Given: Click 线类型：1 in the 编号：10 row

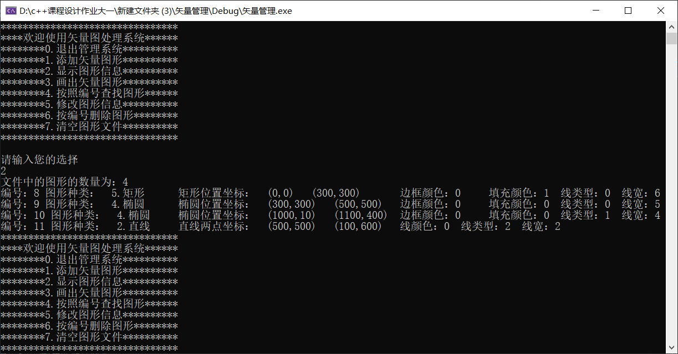Looking at the screenshot, I should coord(585,216).
